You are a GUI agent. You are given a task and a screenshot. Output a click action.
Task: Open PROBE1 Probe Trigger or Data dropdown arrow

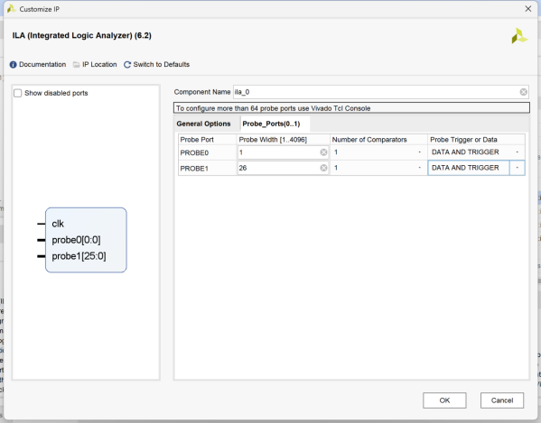point(518,168)
